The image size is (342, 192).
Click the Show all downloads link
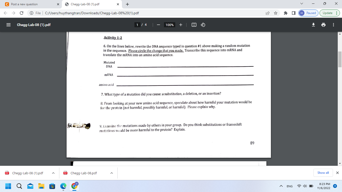point(323,173)
